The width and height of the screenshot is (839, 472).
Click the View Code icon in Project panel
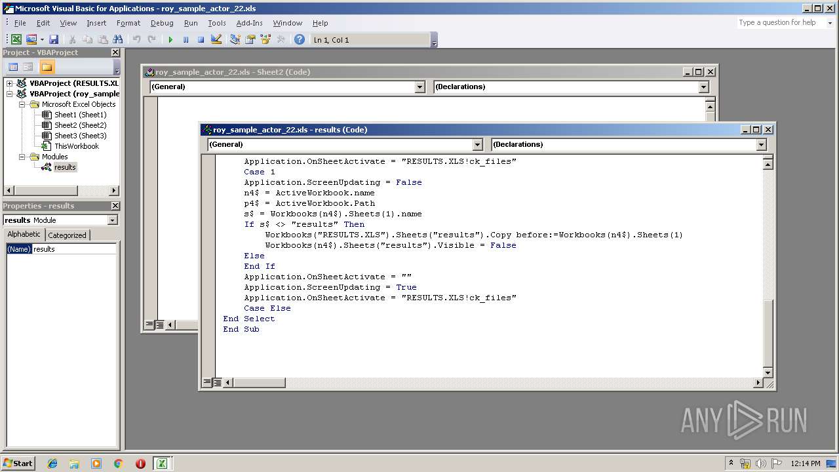[x=12, y=67]
